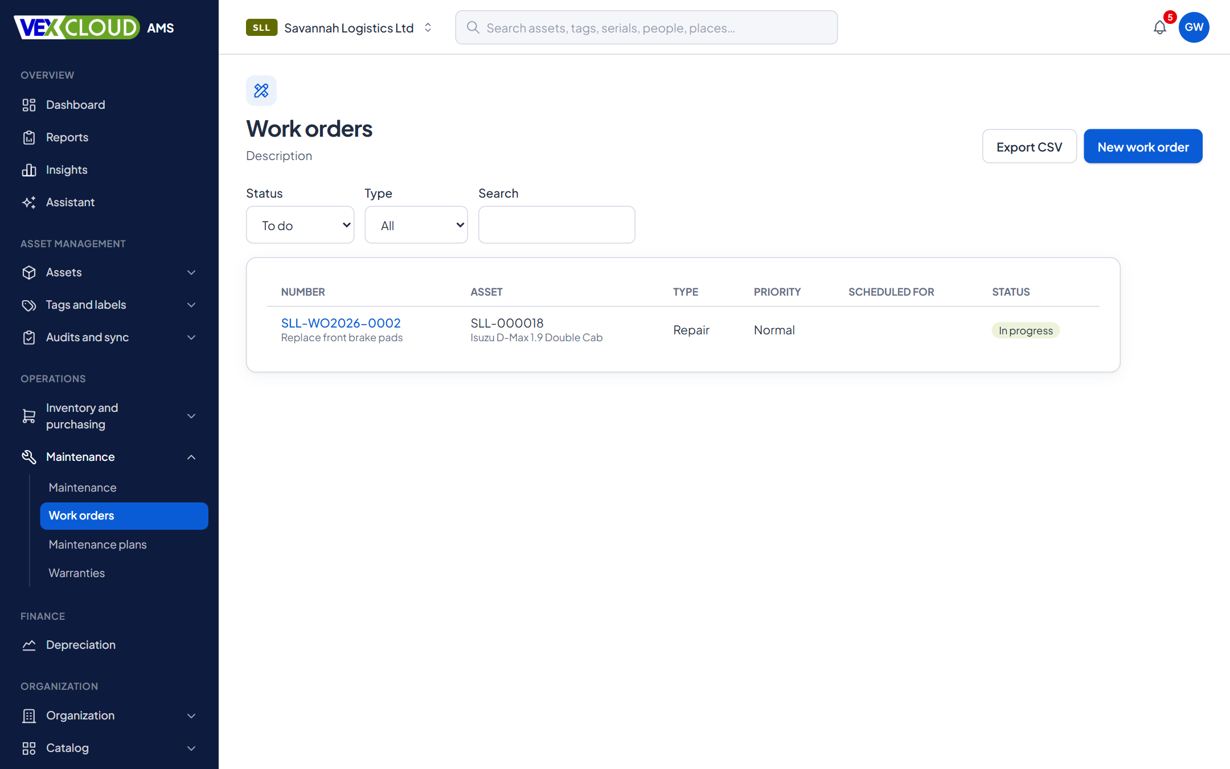The image size is (1230, 769).
Task: Click the Tags and labels tag icon
Action: tap(29, 305)
